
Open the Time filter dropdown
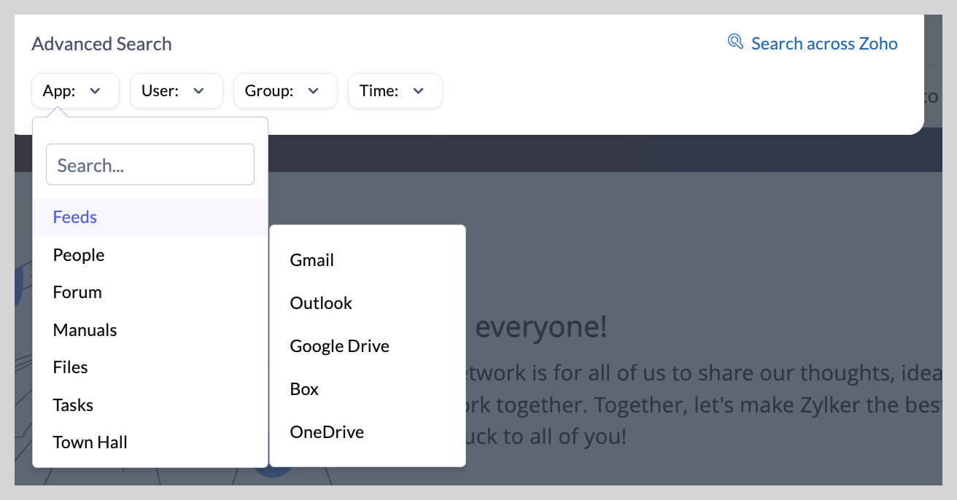point(395,91)
